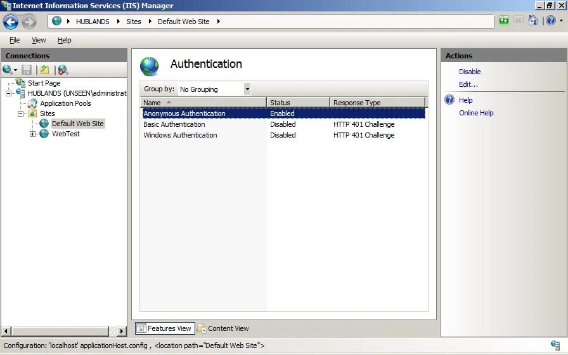568x355 pixels.
Task: Click the Disabled status of Basic Authentication
Action: pyautogui.click(x=283, y=124)
